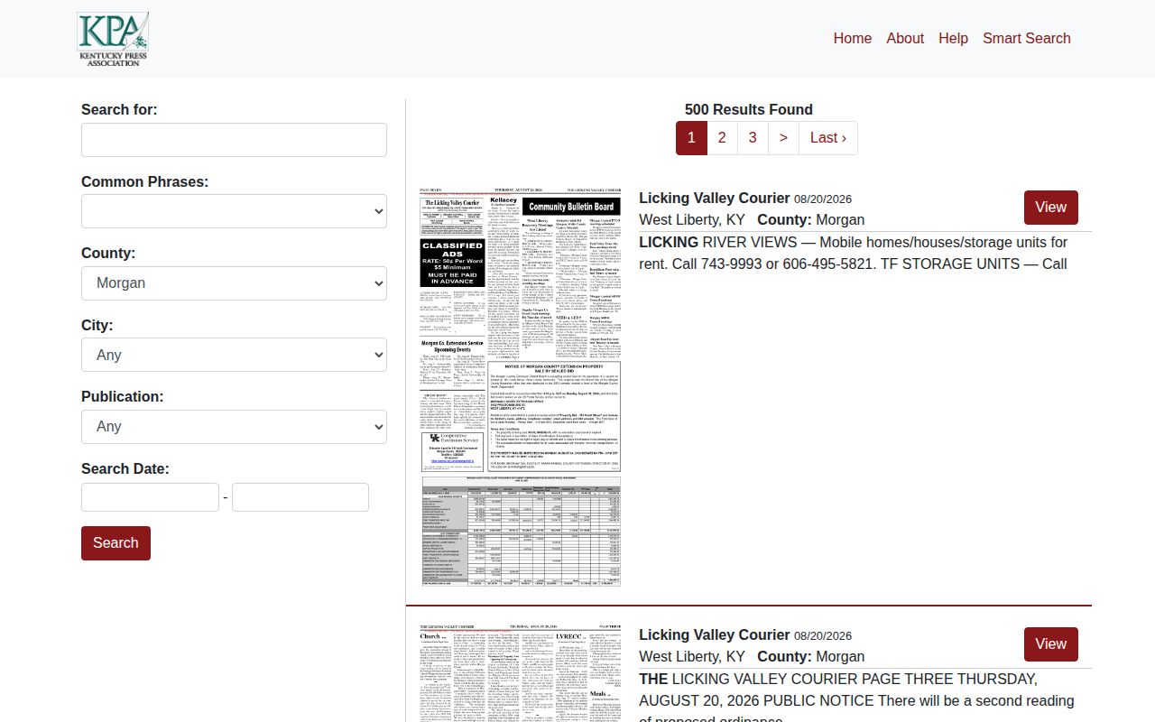Focus the 'Search for' text field

[234, 140]
